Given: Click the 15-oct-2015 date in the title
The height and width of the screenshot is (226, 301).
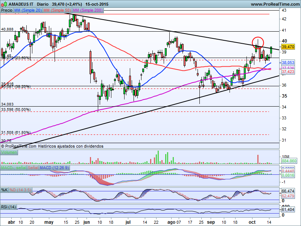Looking at the screenshot, I should click(97, 4).
